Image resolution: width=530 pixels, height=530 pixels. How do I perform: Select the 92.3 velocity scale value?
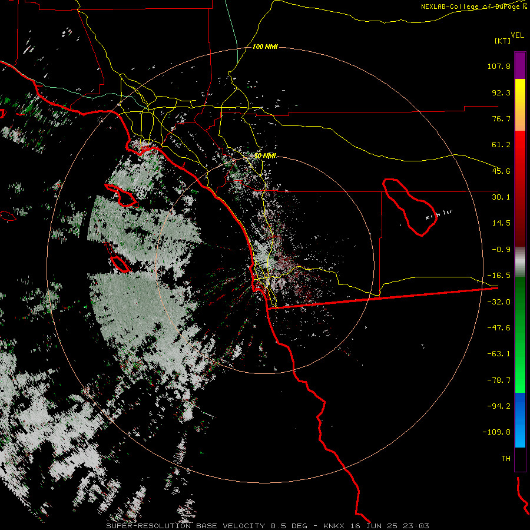tap(501, 92)
